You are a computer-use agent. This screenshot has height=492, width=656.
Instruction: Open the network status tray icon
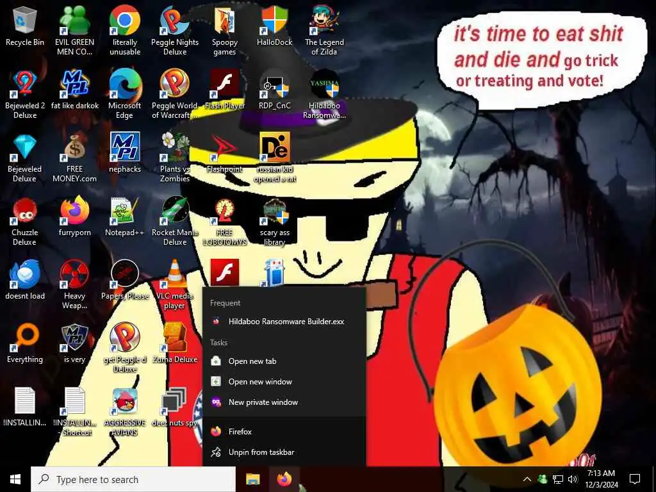558,479
